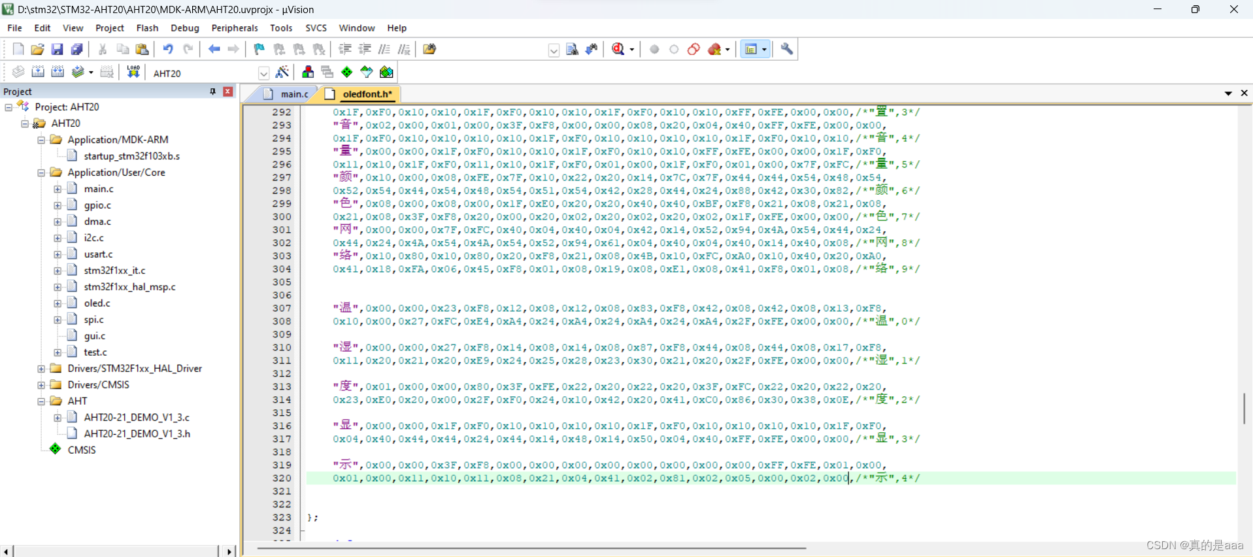Open the AHT20 target dropdown
The height and width of the screenshot is (557, 1253).
[263, 73]
